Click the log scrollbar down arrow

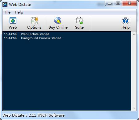tap(134, 108)
